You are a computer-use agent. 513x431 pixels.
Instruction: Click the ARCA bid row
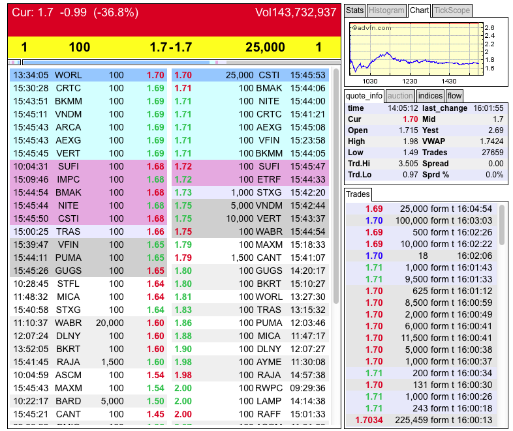(x=88, y=127)
